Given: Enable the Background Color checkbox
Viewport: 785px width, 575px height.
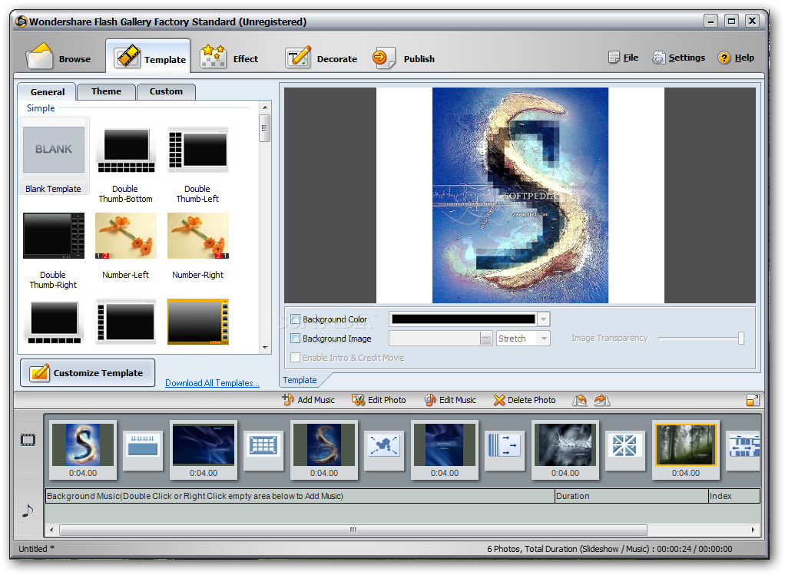Looking at the screenshot, I should click(296, 319).
